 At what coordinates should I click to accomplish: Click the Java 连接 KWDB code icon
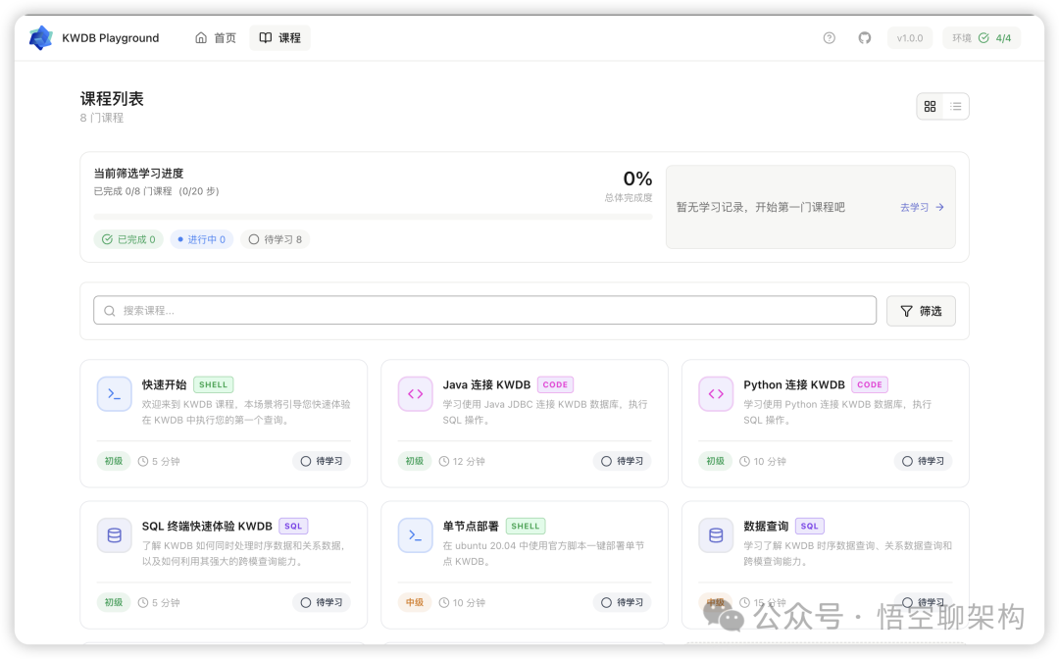click(x=415, y=393)
